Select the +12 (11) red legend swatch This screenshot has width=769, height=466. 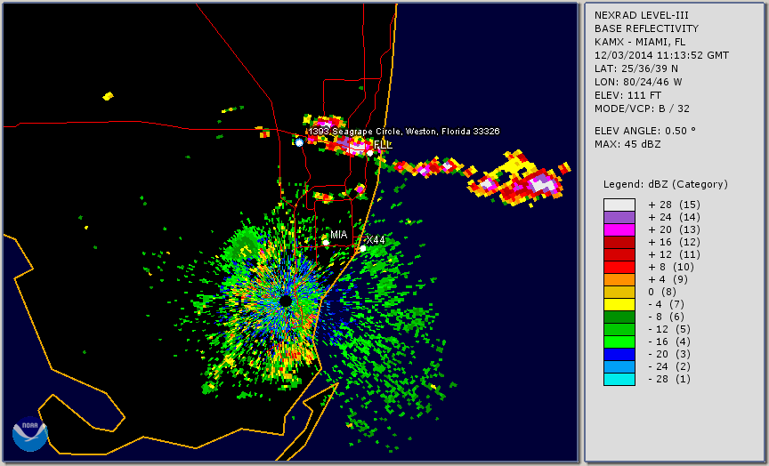coord(619,255)
